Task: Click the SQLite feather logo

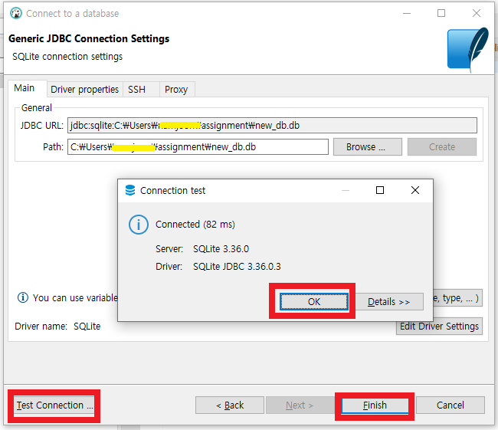Action: [468, 49]
